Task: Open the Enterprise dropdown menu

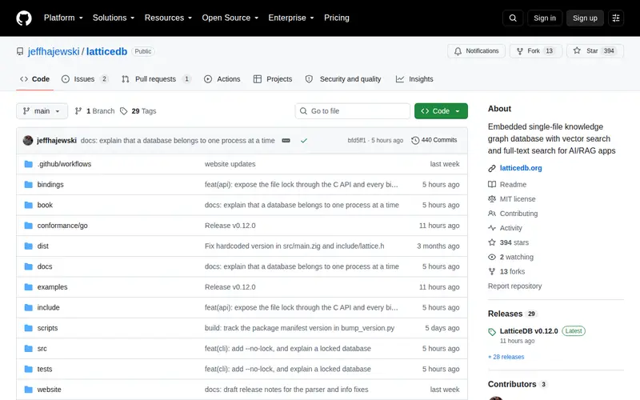Action: point(291,18)
